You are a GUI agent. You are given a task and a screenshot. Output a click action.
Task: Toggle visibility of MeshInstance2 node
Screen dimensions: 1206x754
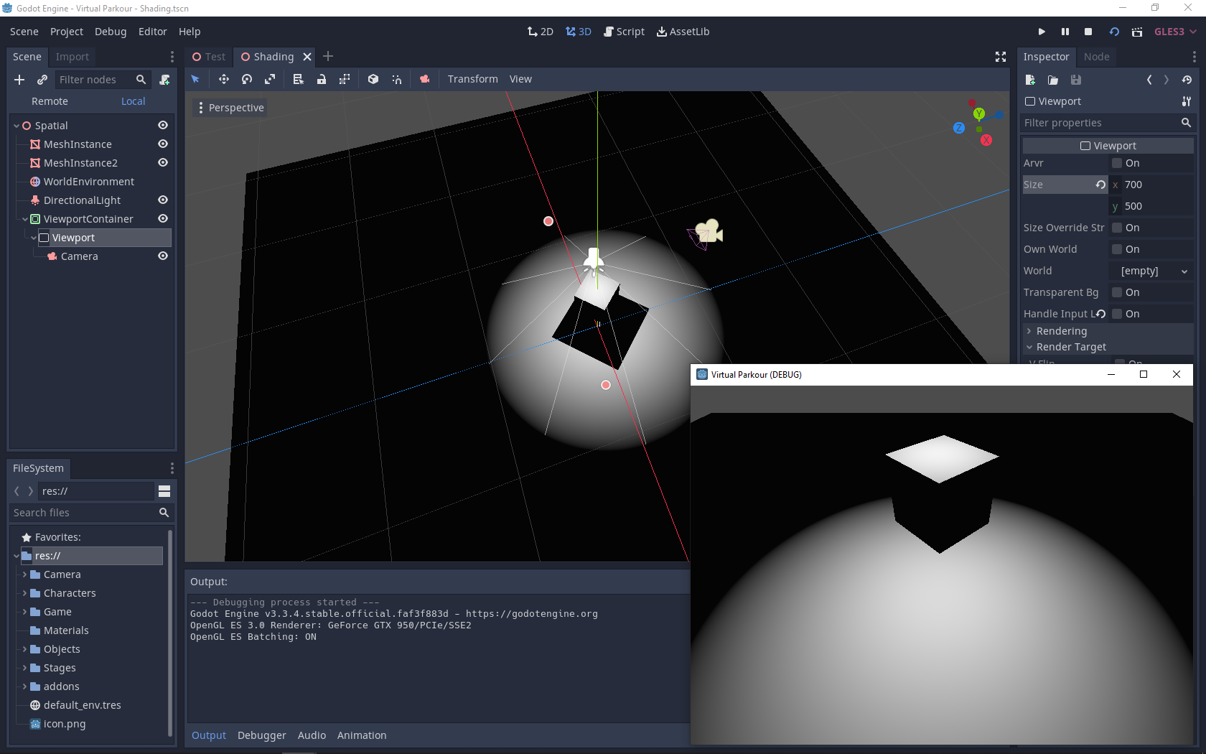[x=163, y=162]
